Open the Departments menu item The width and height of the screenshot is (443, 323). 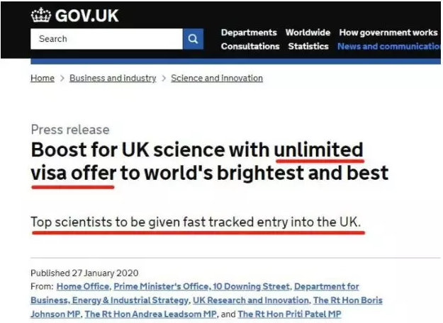(249, 33)
